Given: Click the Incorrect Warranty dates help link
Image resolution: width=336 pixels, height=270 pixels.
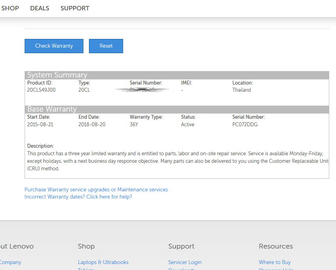Looking at the screenshot, I should coord(78,197).
